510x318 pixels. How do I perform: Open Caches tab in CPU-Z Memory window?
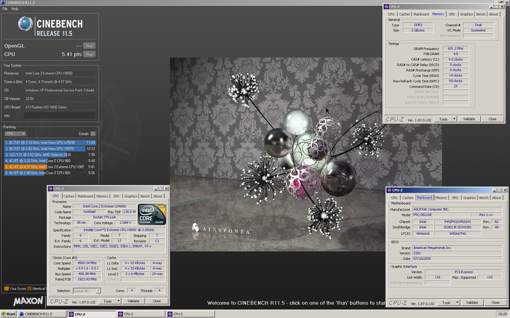tap(405, 14)
